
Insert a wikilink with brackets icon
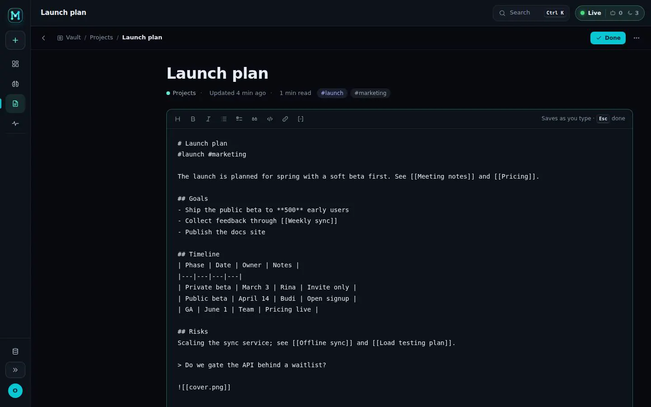pyautogui.click(x=301, y=119)
